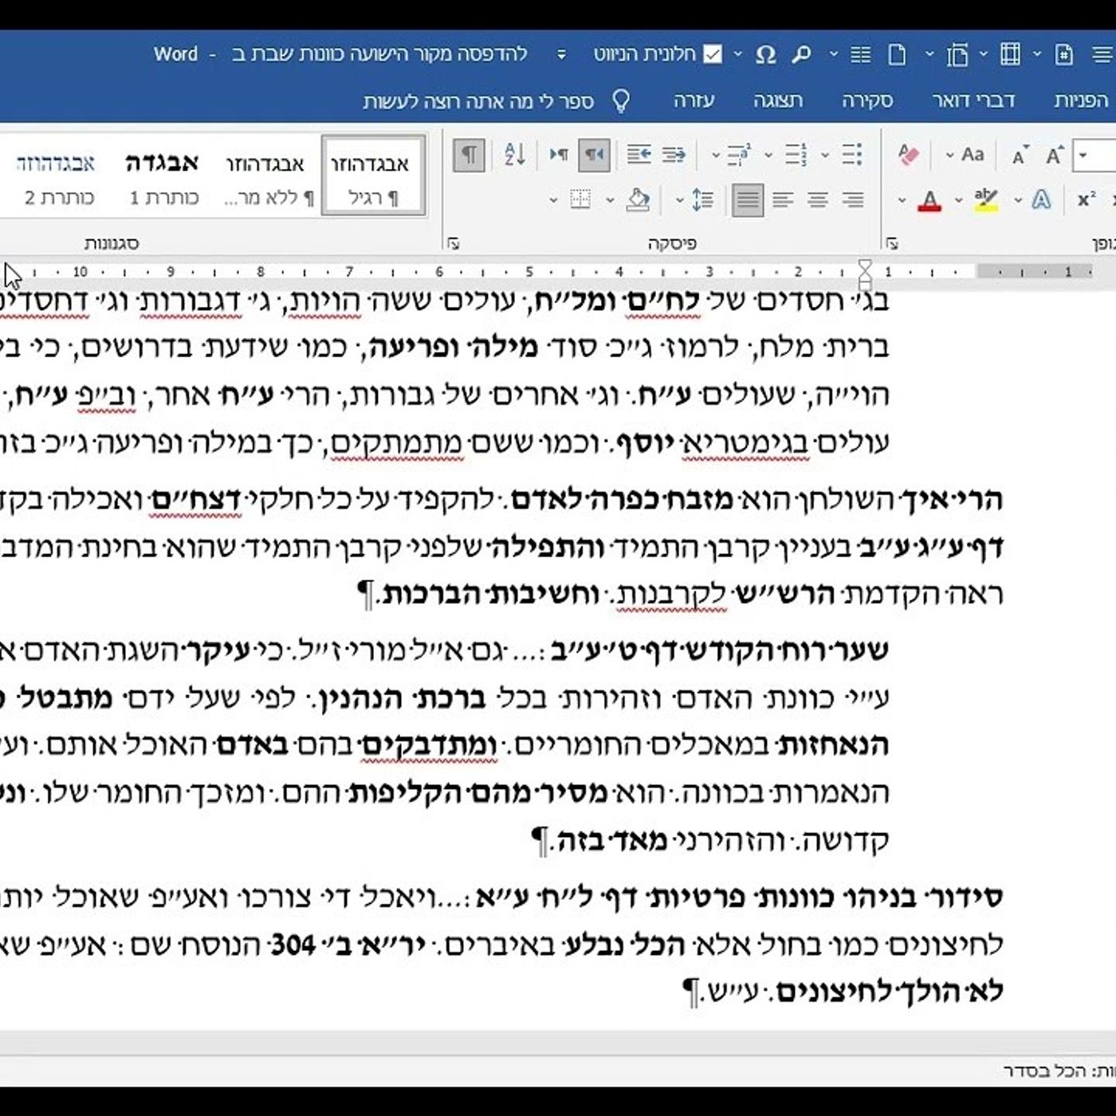Viewport: 1116px width, 1116px height.
Task: Click the multilevel list icon
Action: click(739, 155)
